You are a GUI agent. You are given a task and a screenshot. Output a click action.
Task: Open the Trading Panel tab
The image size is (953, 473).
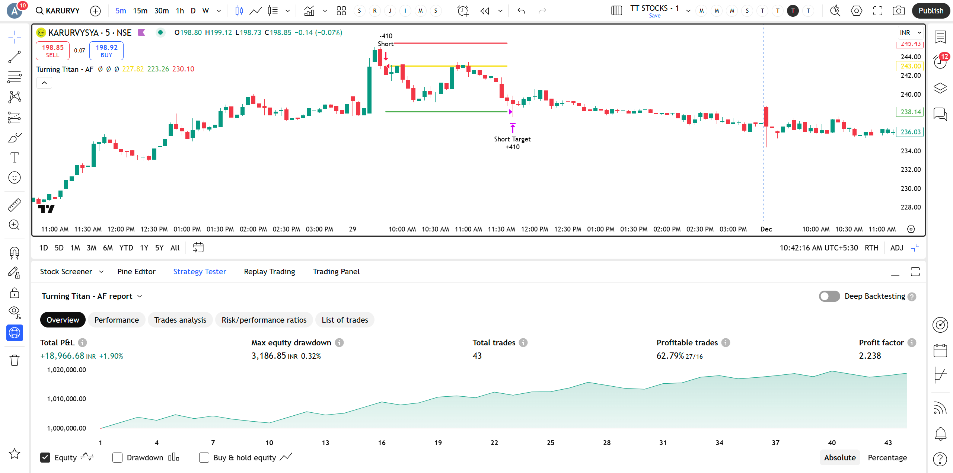click(x=336, y=272)
